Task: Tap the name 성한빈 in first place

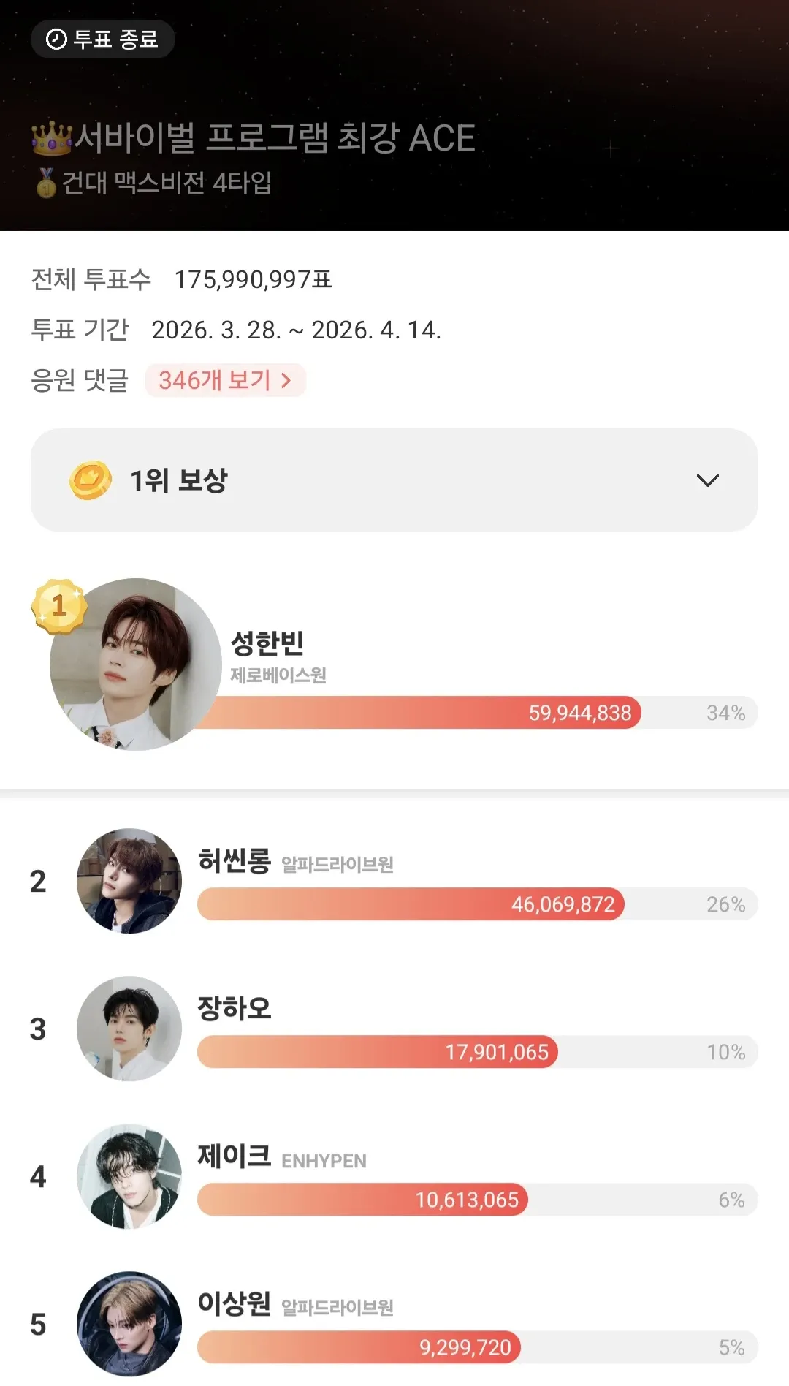Action: (x=267, y=643)
